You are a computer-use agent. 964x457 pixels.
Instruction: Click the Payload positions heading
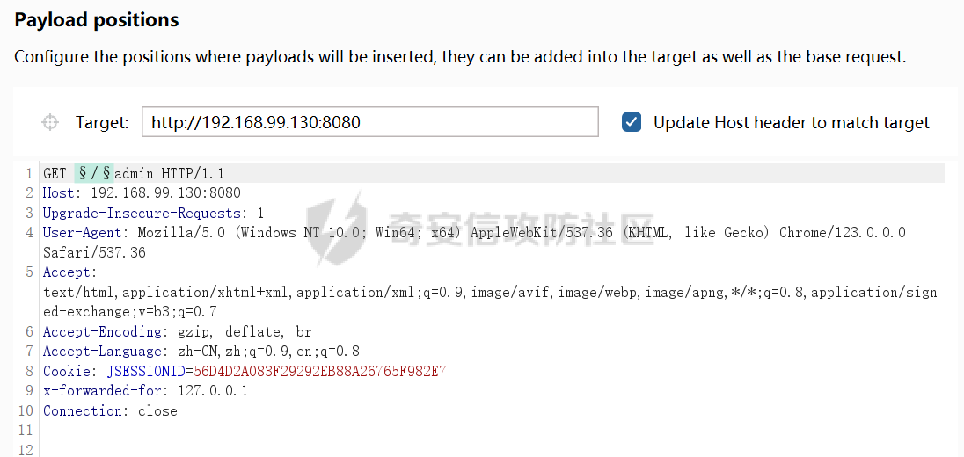click(97, 19)
